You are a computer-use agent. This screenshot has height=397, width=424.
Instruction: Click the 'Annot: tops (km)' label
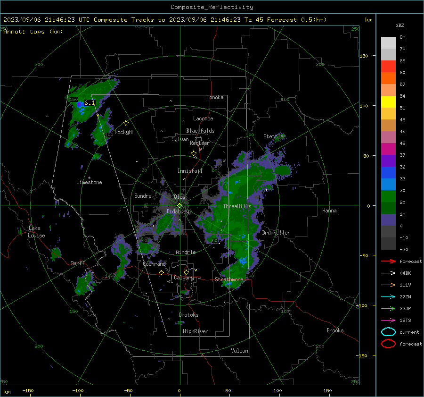pos(33,32)
